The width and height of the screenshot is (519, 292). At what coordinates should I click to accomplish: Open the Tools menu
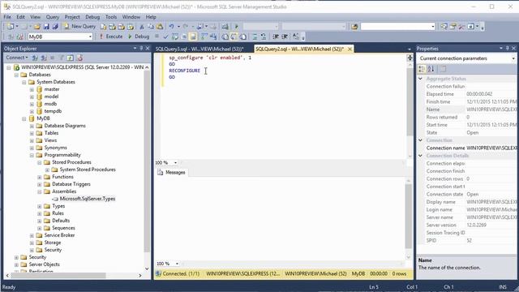[111, 17]
